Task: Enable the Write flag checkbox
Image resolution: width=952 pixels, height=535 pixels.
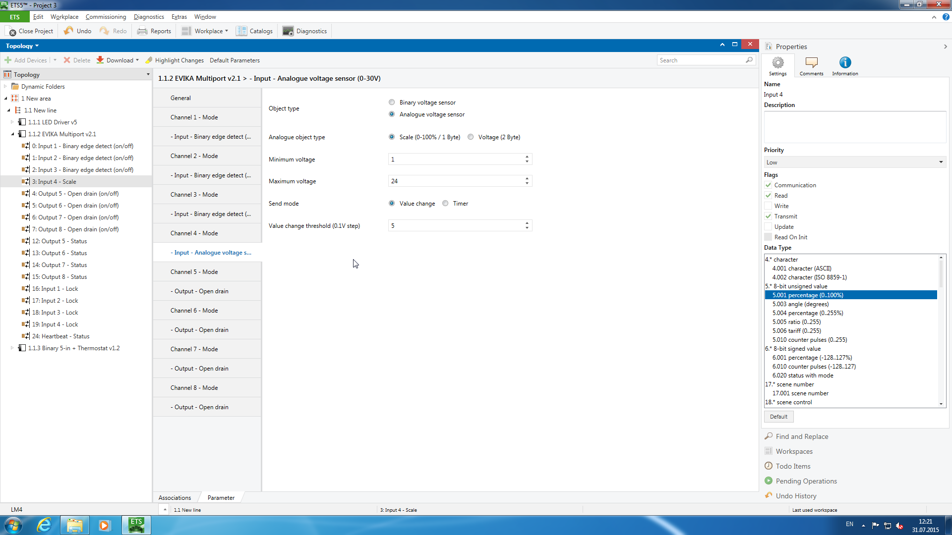Action: click(x=768, y=206)
